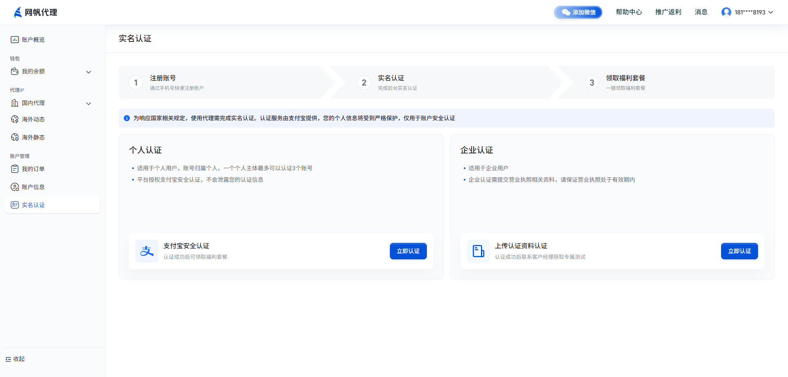
Task: Go to 账户概览 sidebar item
Action: pos(53,40)
